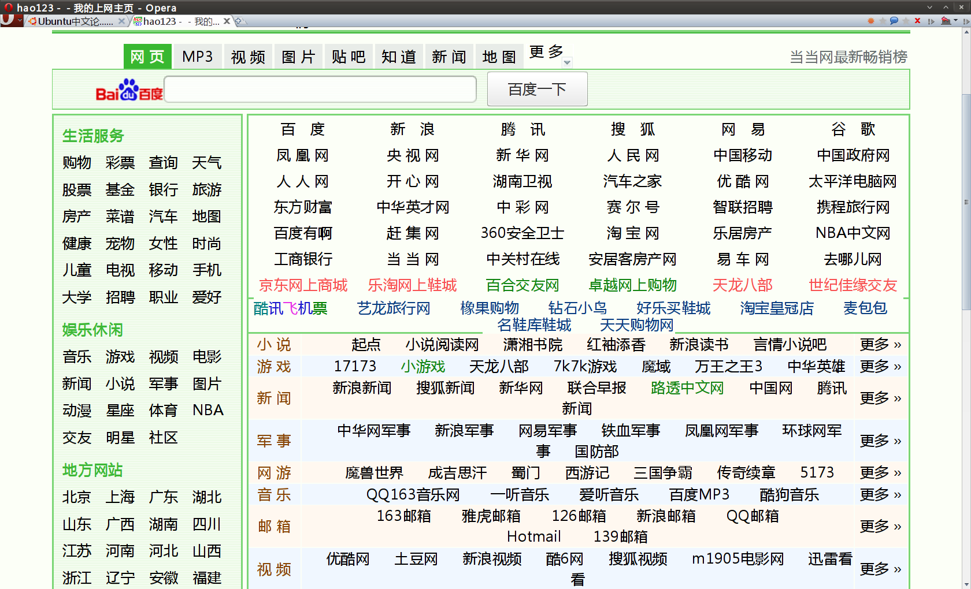971x589 pixels.
Task: Open the 谷歌 site link
Action: [853, 129]
